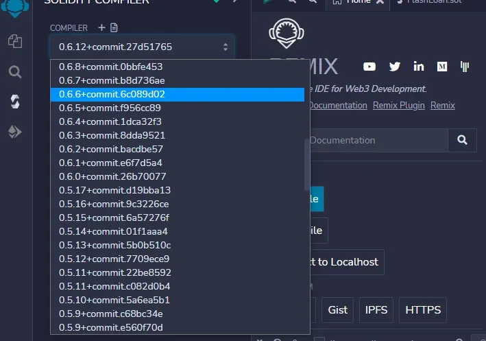Click the document icon next to COMPILER
486x341 pixels.
point(114,27)
